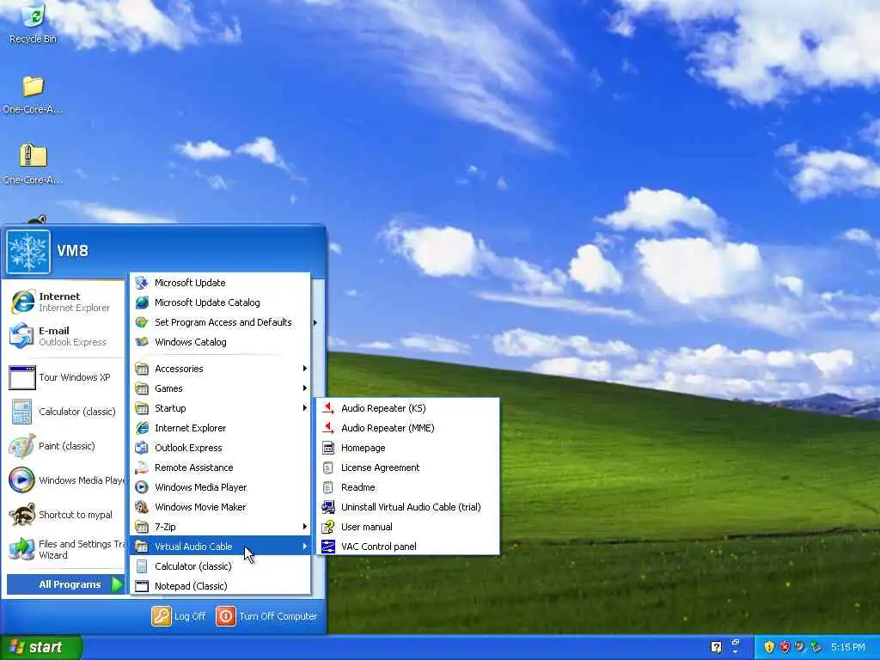
Task: Launch VAC Control panel icon
Action: pyautogui.click(x=328, y=546)
